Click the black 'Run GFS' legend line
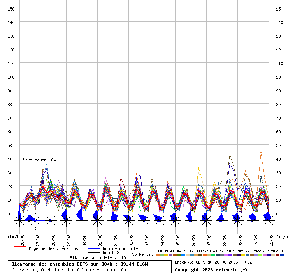Image resolution: width=288 pixels, height=273 pixels. point(93,252)
